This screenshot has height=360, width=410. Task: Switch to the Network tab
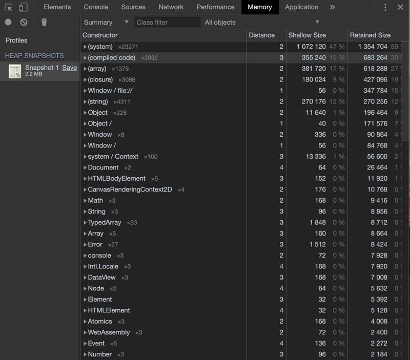point(171,7)
